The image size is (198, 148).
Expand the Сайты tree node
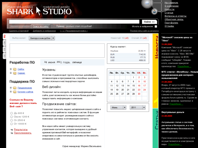coord(11,69)
